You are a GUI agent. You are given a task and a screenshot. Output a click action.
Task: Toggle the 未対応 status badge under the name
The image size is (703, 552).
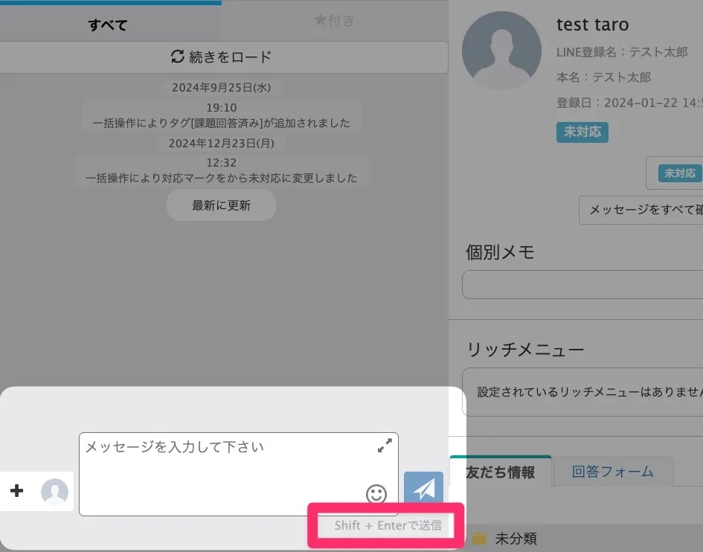(582, 131)
